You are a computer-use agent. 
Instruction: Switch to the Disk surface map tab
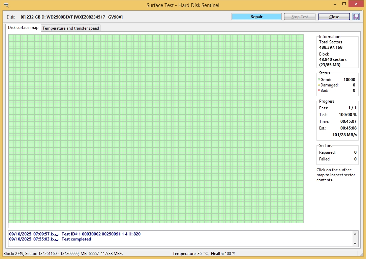click(x=23, y=28)
